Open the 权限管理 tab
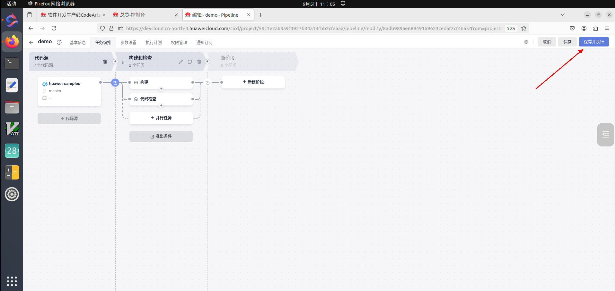Image resolution: width=615 pixels, height=291 pixels. click(x=179, y=42)
